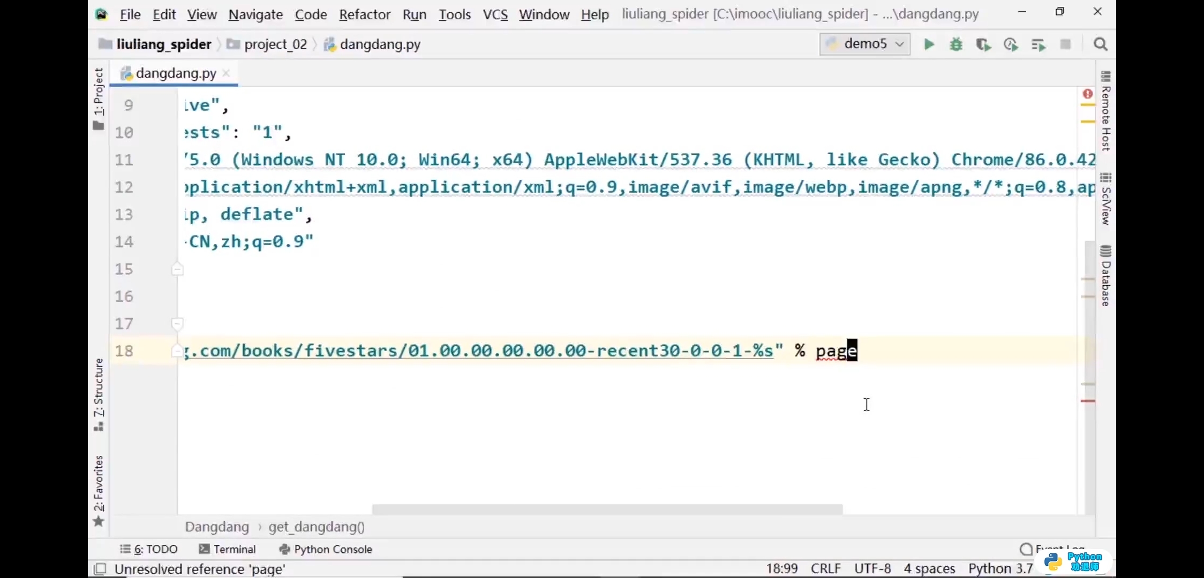Open the Python Console tool window
1204x578 pixels.
click(x=326, y=549)
